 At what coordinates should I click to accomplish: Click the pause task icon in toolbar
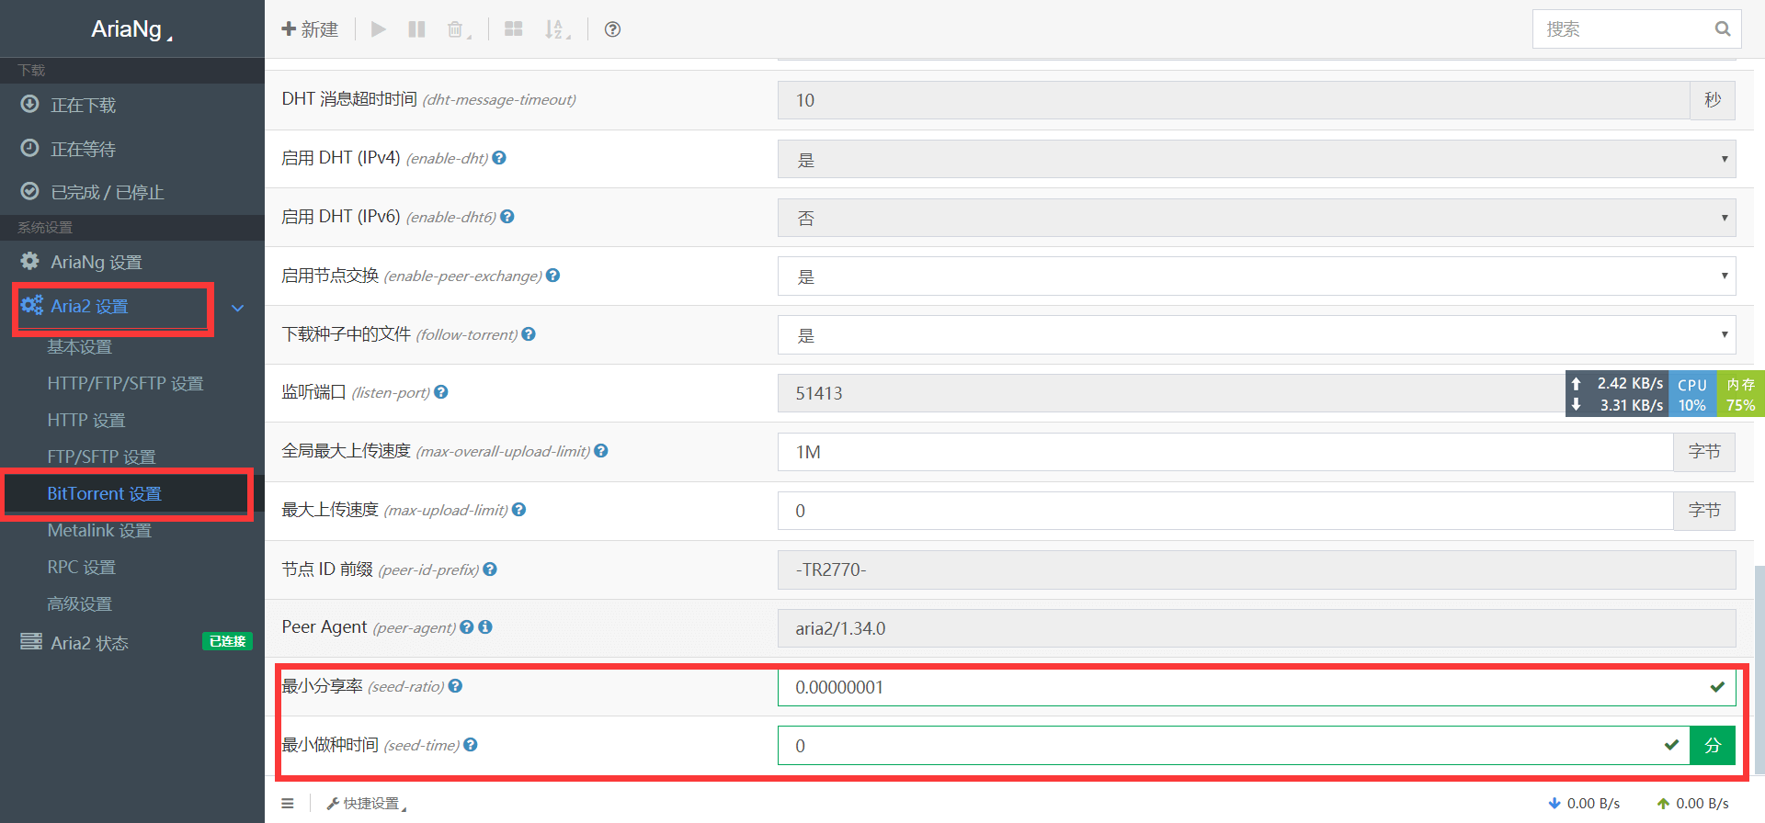(416, 29)
